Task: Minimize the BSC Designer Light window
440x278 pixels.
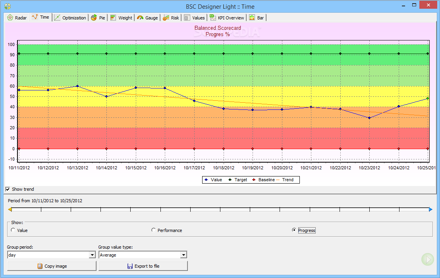Action: click(x=403, y=5)
